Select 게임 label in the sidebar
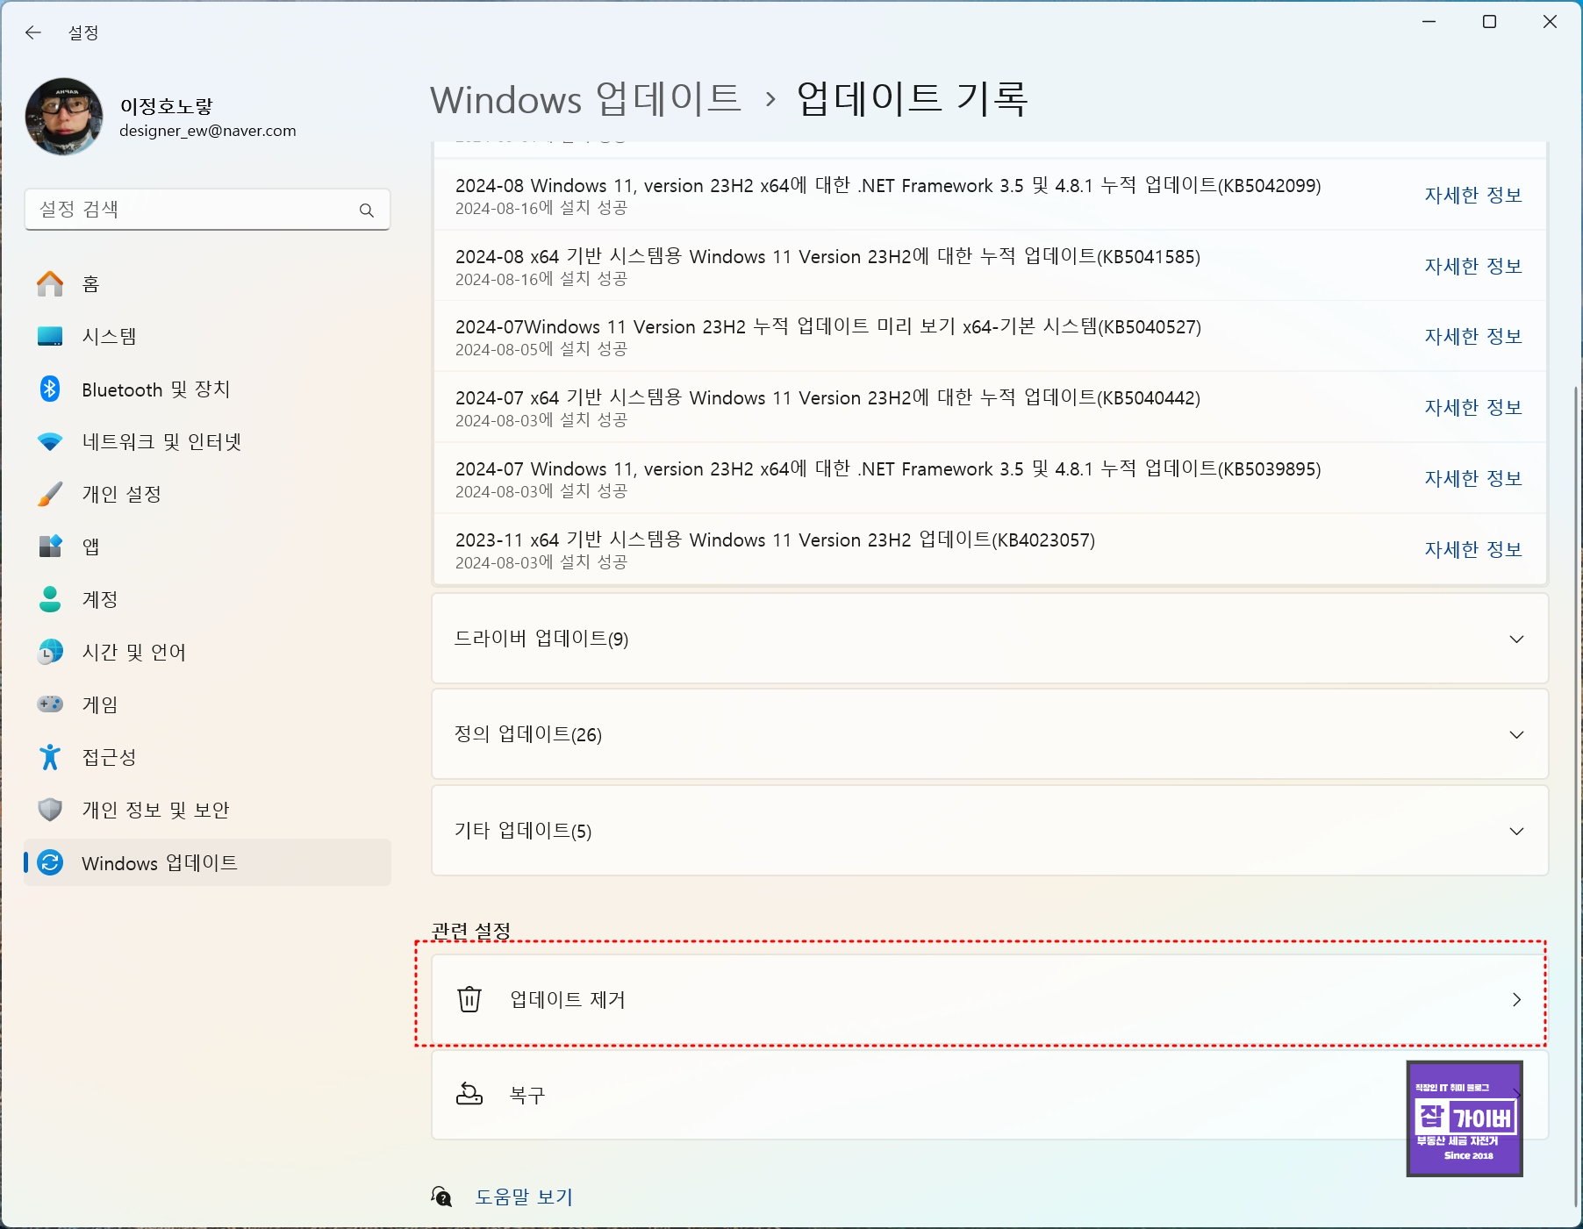1583x1229 pixels. (99, 704)
